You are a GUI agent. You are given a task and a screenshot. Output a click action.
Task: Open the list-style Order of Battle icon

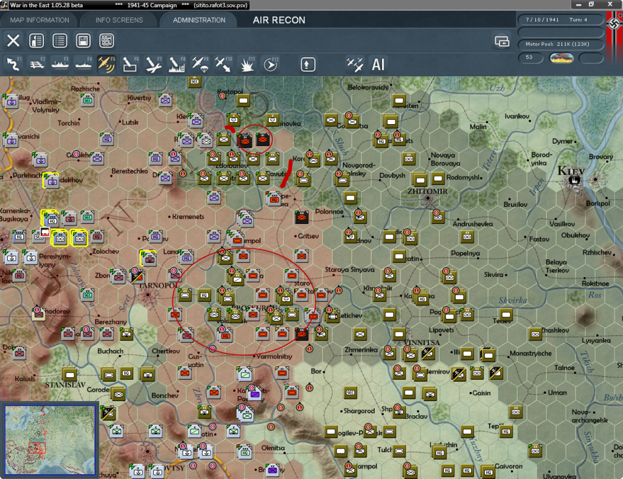[x=60, y=41]
